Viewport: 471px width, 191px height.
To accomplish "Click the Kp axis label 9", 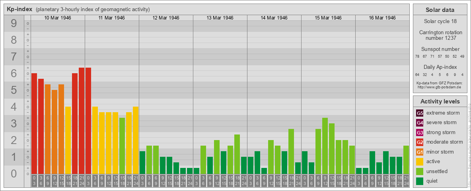I will [14, 23].
